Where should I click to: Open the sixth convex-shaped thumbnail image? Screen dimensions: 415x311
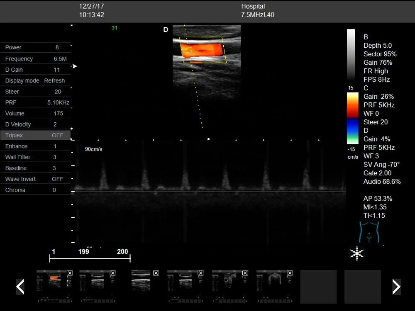[274, 287]
